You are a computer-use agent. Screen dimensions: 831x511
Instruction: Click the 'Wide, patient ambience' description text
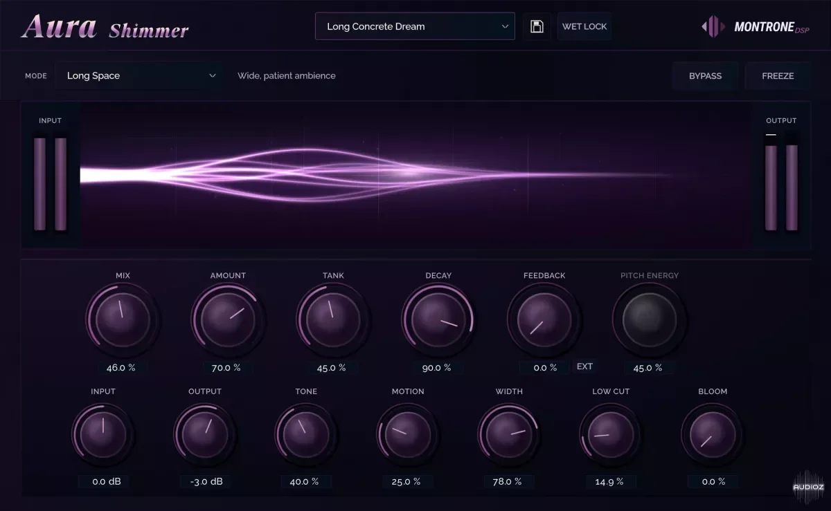pyautogui.click(x=287, y=76)
